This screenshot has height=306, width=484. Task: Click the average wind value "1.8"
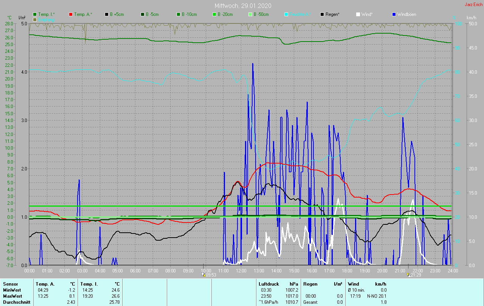(x=383, y=302)
